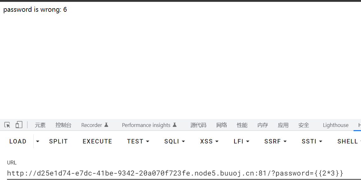The image size is (361, 186).
Task: Open the SQLI payload dropdown
Action: (x=184, y=141)
